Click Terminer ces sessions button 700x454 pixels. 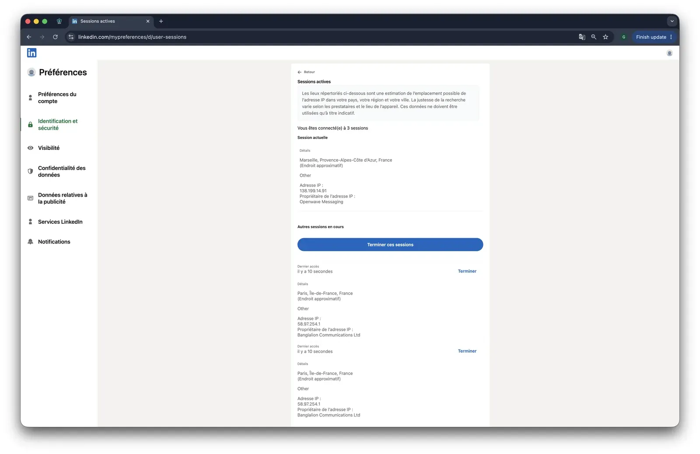[x=390, y=245]
